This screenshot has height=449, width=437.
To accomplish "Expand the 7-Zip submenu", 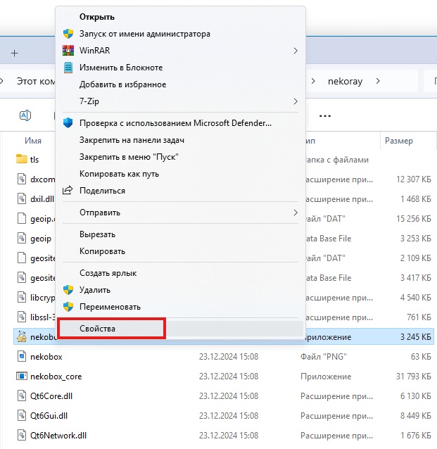I will [x=296, y=101].
